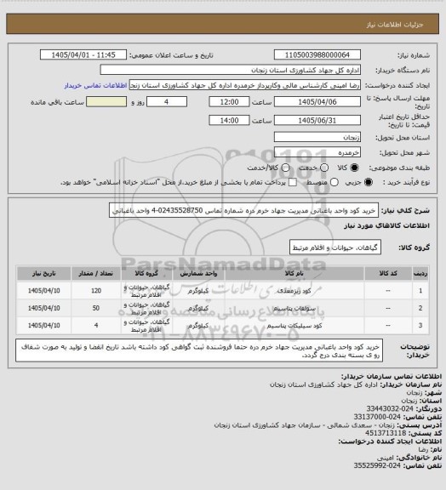
Task: Click the ردیف column header
Action: point(420,273)
